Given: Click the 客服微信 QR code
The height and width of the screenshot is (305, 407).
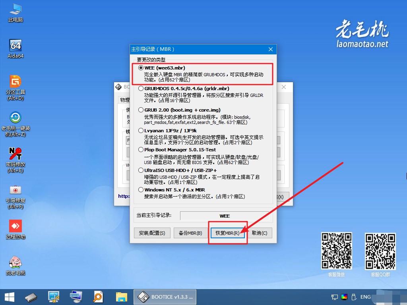Looking at the screenshot, I should click(337, 251).
